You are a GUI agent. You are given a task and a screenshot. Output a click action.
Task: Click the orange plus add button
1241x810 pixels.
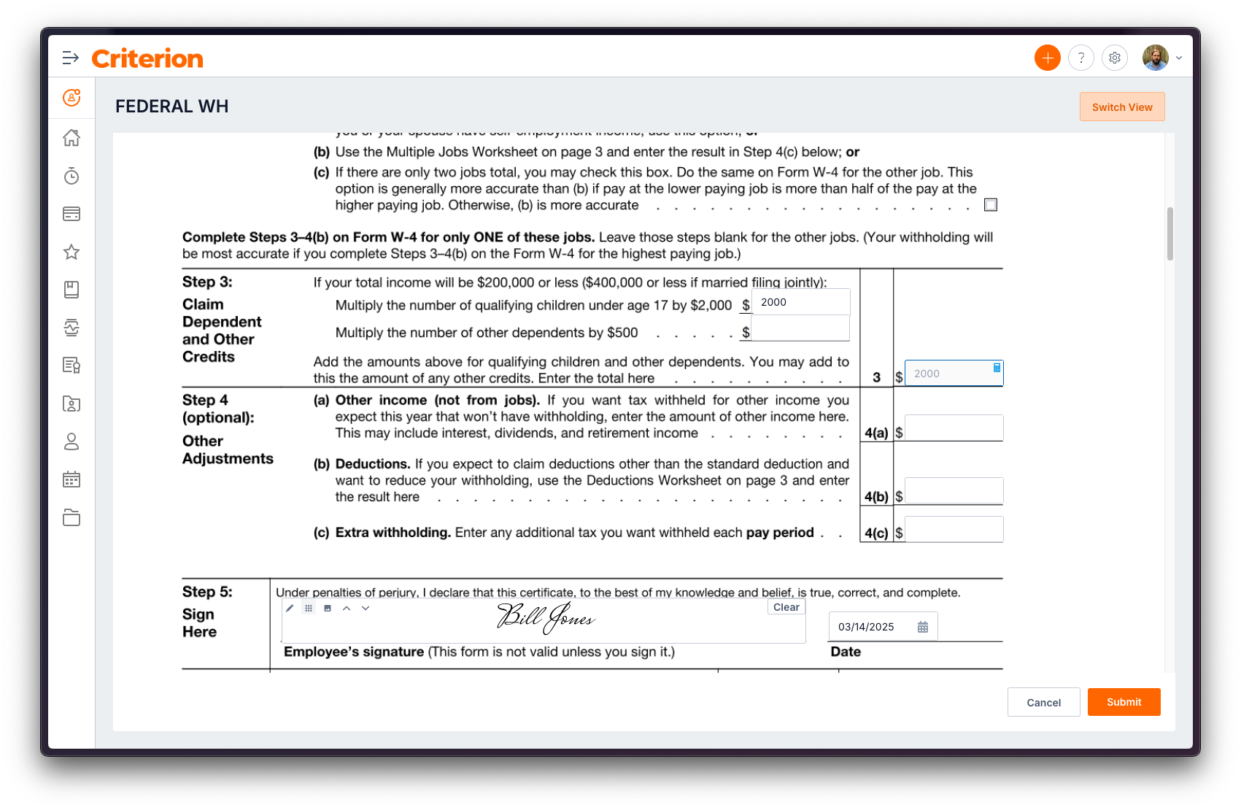[1047, 58]
